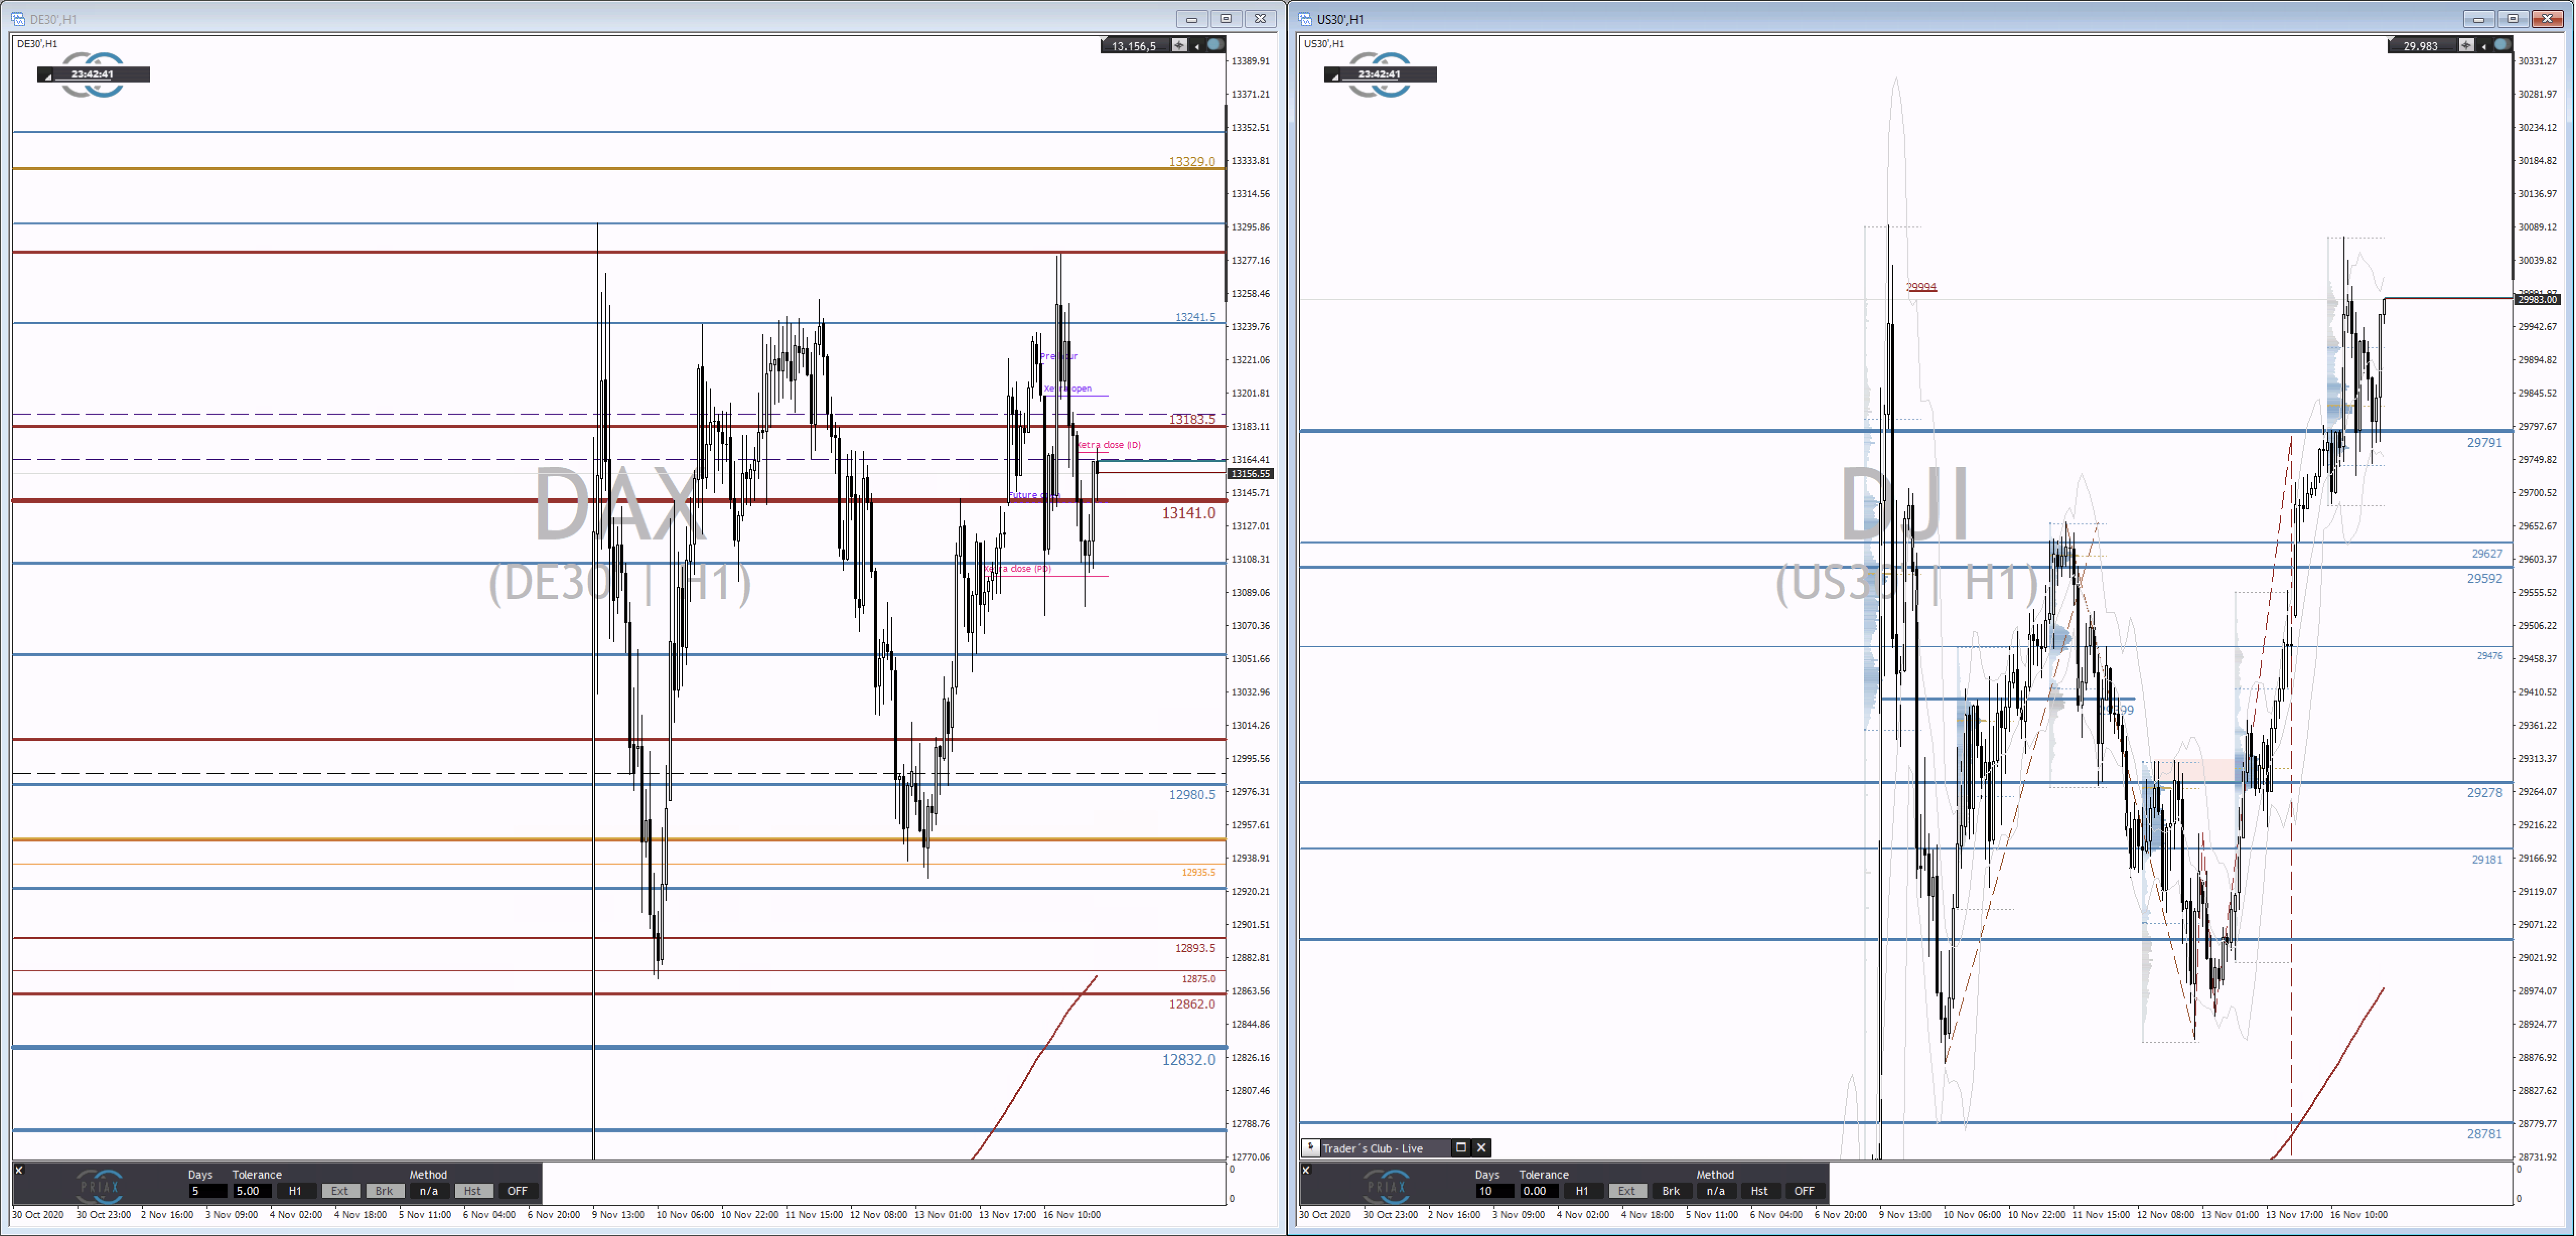Click the Days field showing 10 in US30 panel

1494,1191
